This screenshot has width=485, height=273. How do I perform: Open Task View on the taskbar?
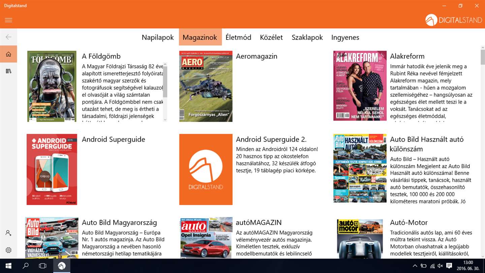tap(42, 266)
